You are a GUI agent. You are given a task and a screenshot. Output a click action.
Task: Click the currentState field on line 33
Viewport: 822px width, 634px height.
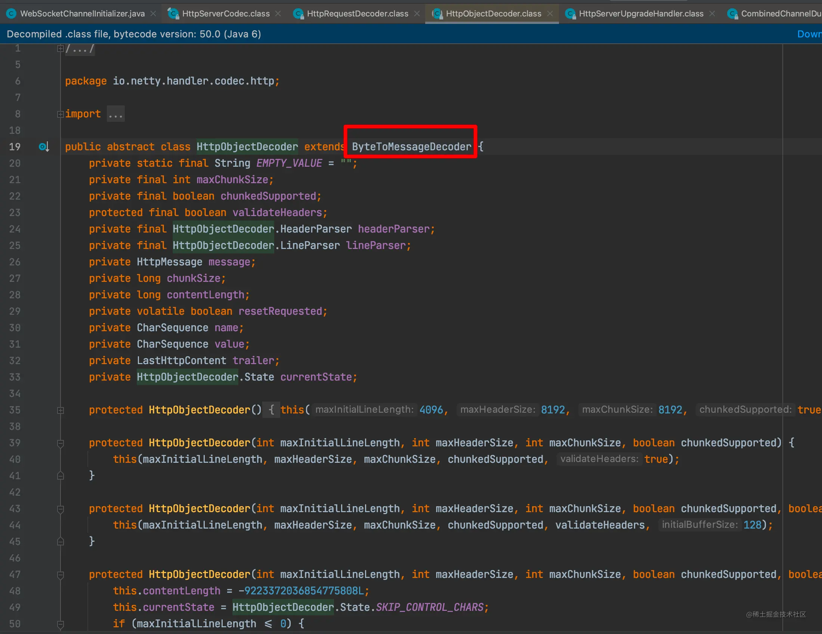tap(316, 377)
